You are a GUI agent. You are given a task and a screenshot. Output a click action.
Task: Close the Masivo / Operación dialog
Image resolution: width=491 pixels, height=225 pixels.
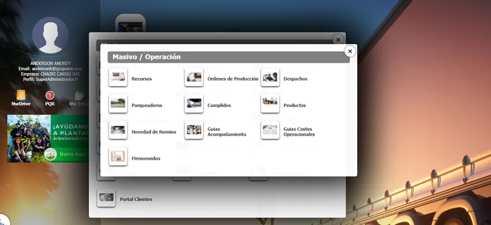point(350,51)
